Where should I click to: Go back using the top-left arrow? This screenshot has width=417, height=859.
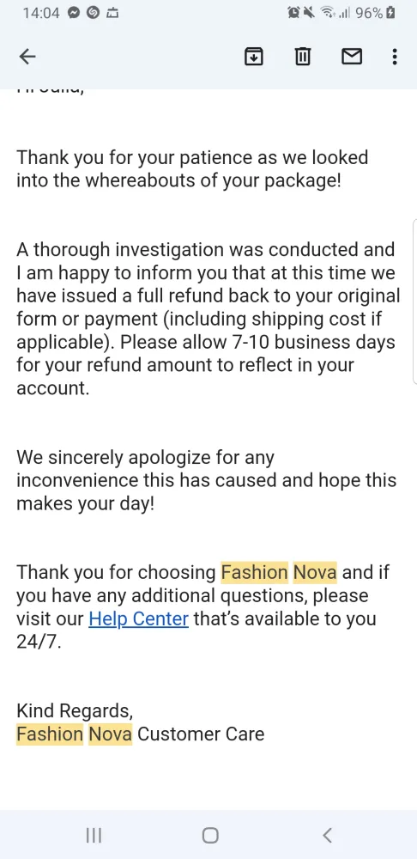27,56
